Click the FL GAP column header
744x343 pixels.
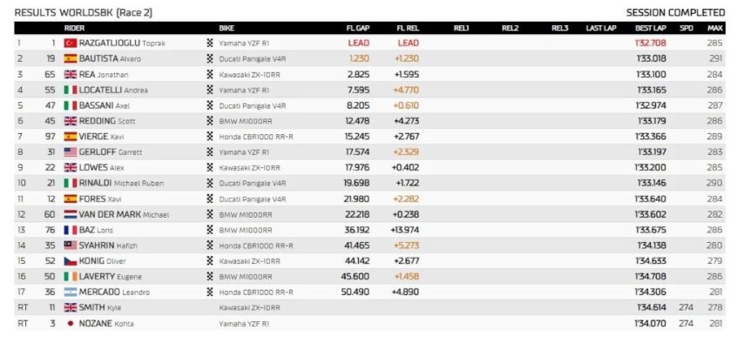[358, 28]
